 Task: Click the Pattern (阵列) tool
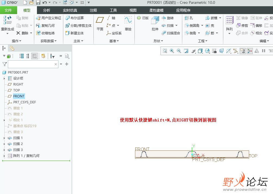coord(229,23)
